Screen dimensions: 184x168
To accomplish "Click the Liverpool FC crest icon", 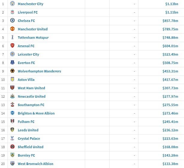I will 12,12.
